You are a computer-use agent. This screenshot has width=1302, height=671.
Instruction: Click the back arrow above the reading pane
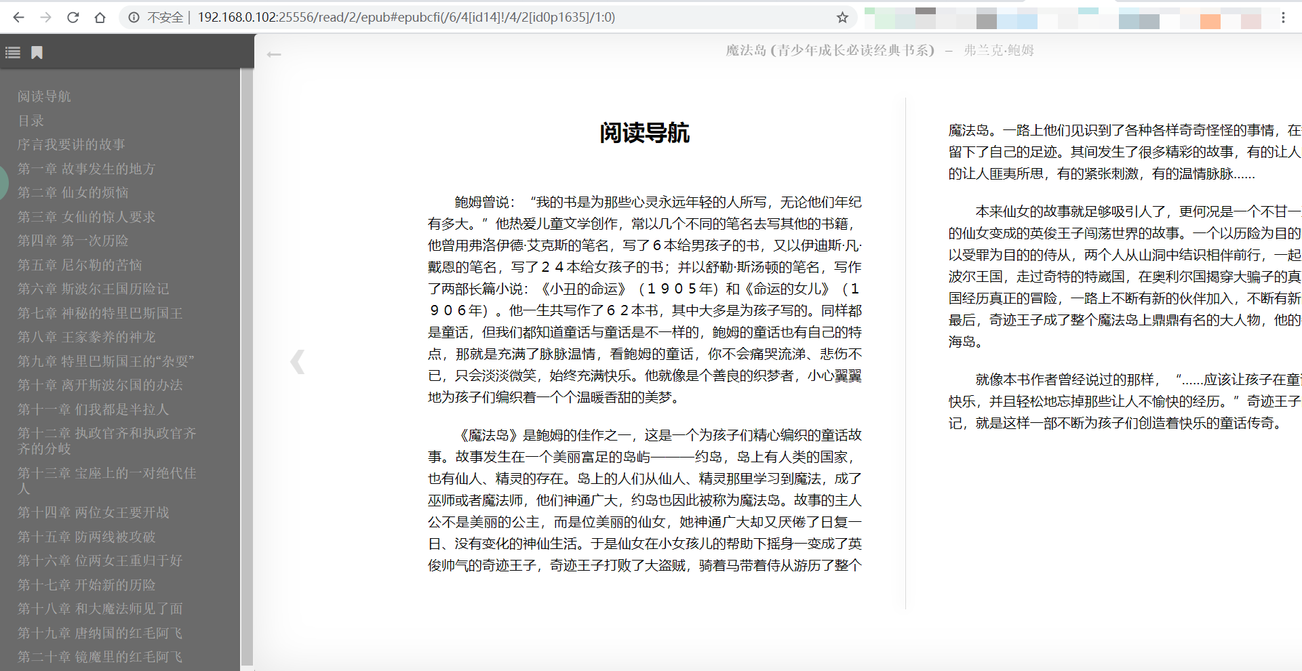pos(274,54)
